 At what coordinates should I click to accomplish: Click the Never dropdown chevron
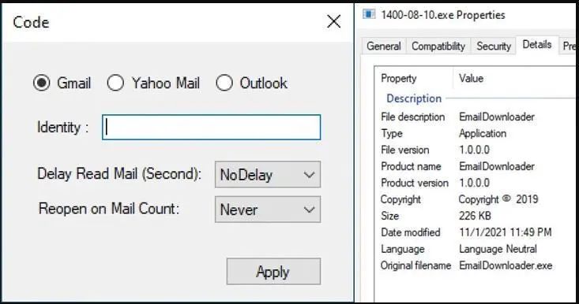click(309, 209)
